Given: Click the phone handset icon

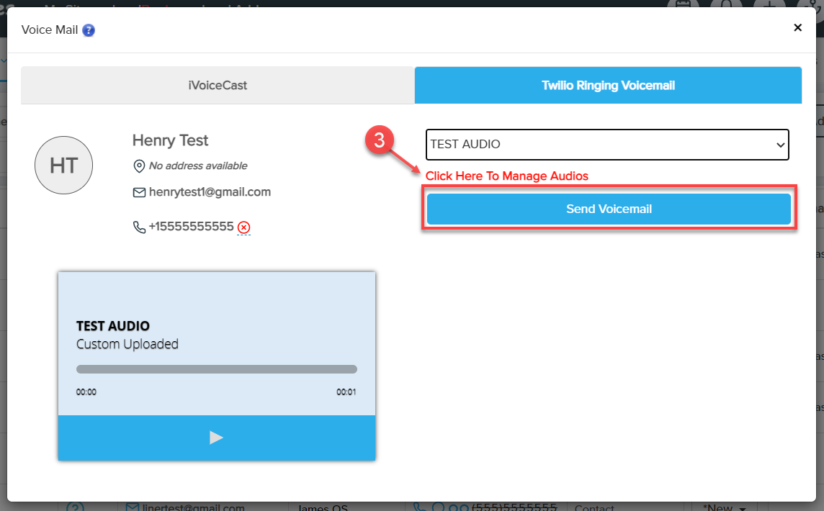Looking at the screenshot, I should click(x=139, y=227).
